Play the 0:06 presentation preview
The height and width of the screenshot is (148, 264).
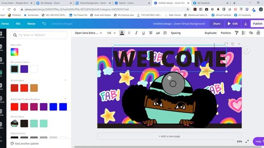point(233,24)
